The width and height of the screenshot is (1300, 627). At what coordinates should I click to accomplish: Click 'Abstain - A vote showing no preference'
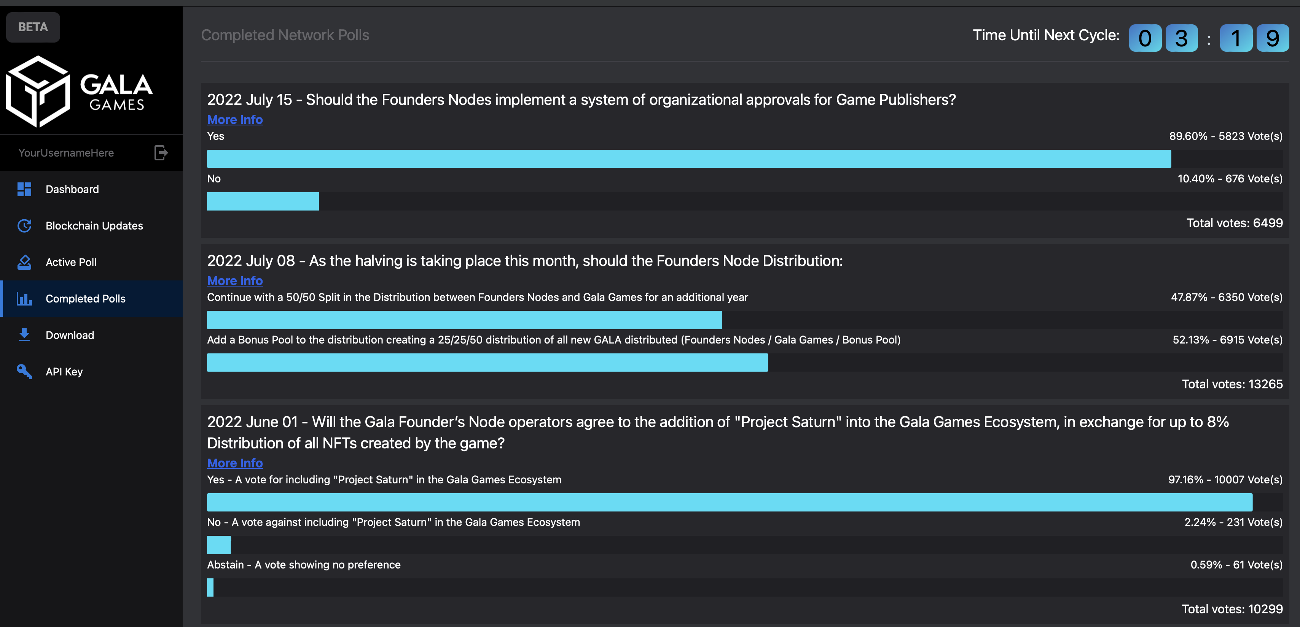(304, 565)
